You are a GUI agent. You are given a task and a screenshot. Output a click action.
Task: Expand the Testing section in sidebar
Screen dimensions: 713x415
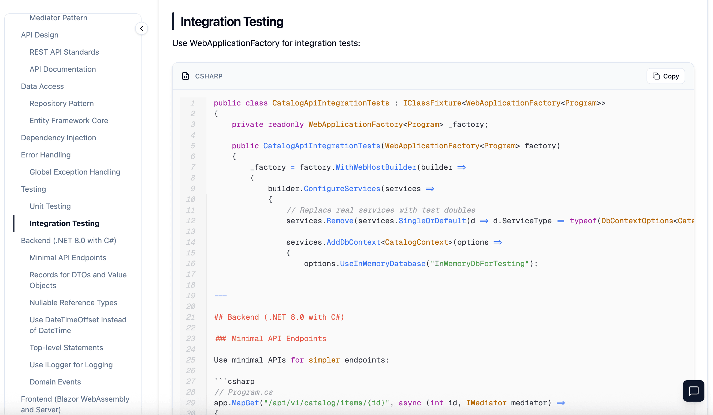coord(33,189)
